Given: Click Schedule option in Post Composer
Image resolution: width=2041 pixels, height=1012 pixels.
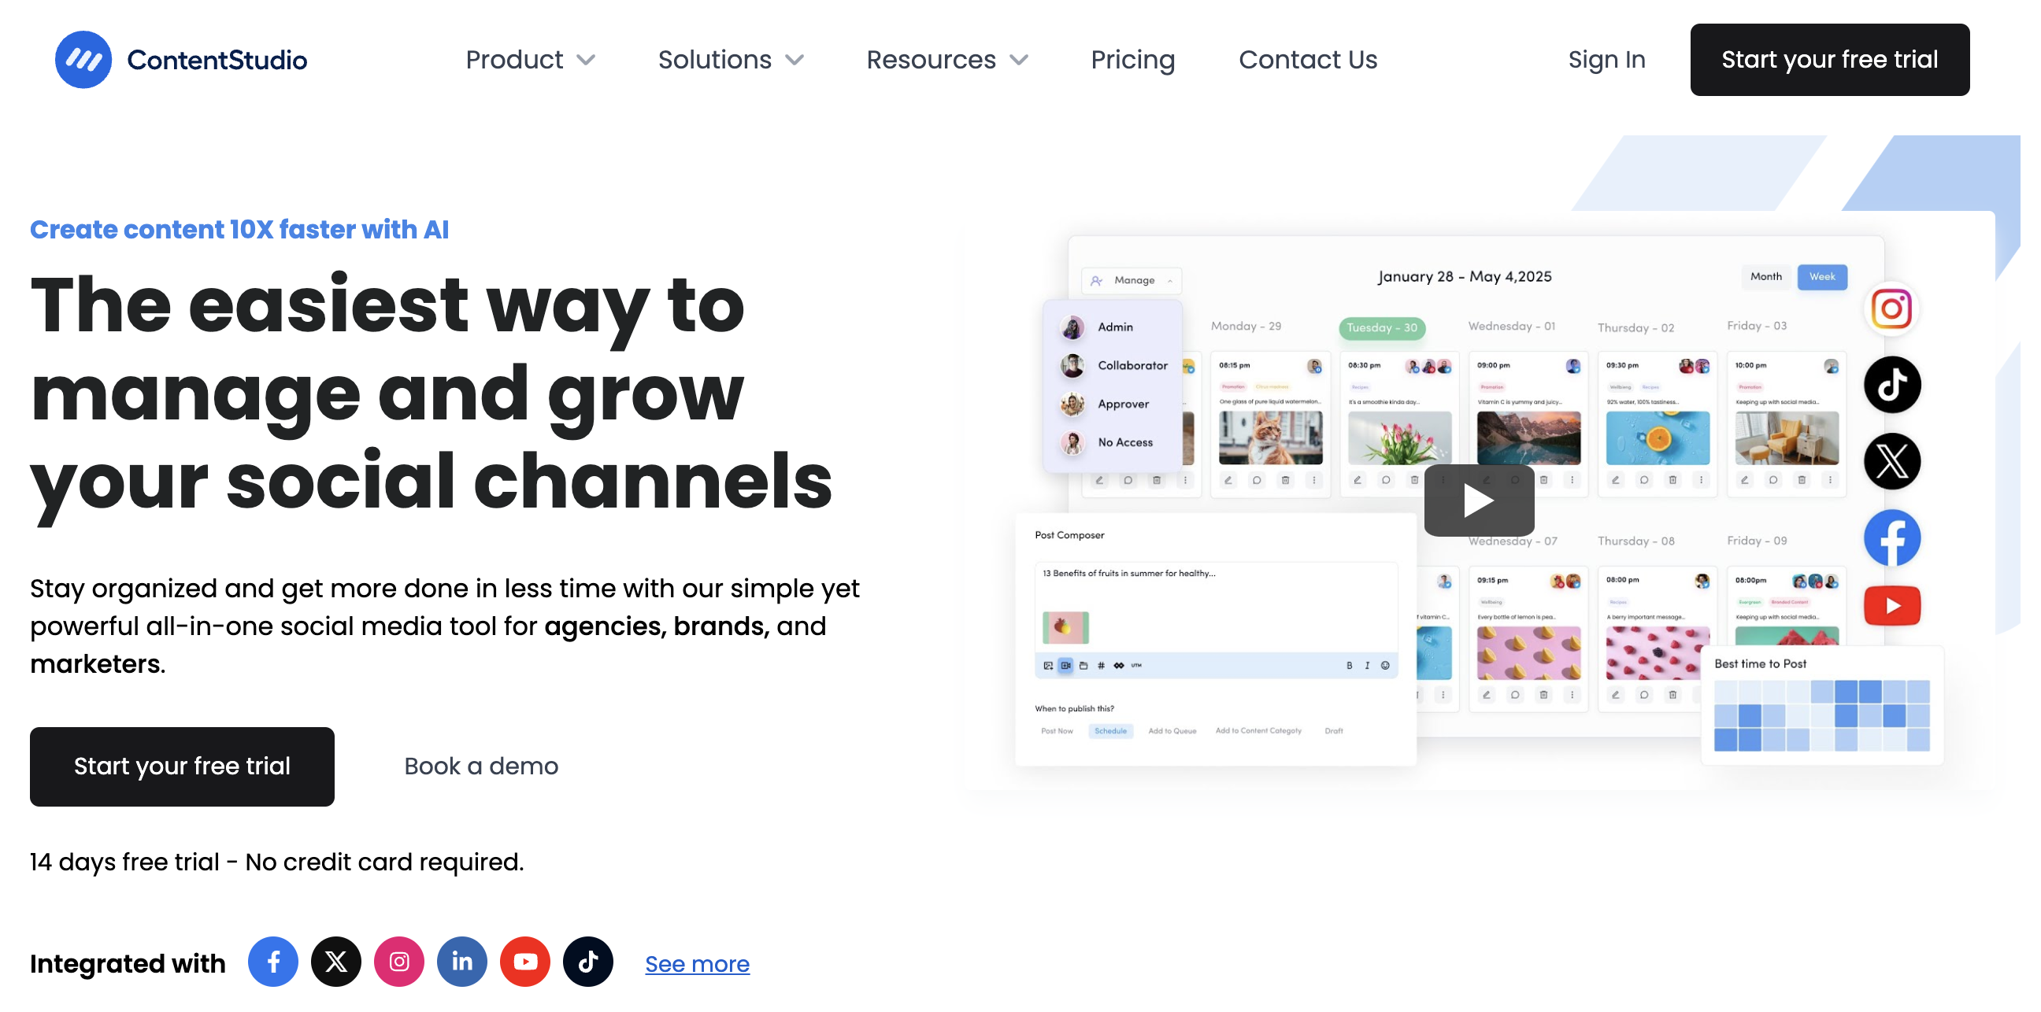Looking at the screenshot, I should point(1110,731).
